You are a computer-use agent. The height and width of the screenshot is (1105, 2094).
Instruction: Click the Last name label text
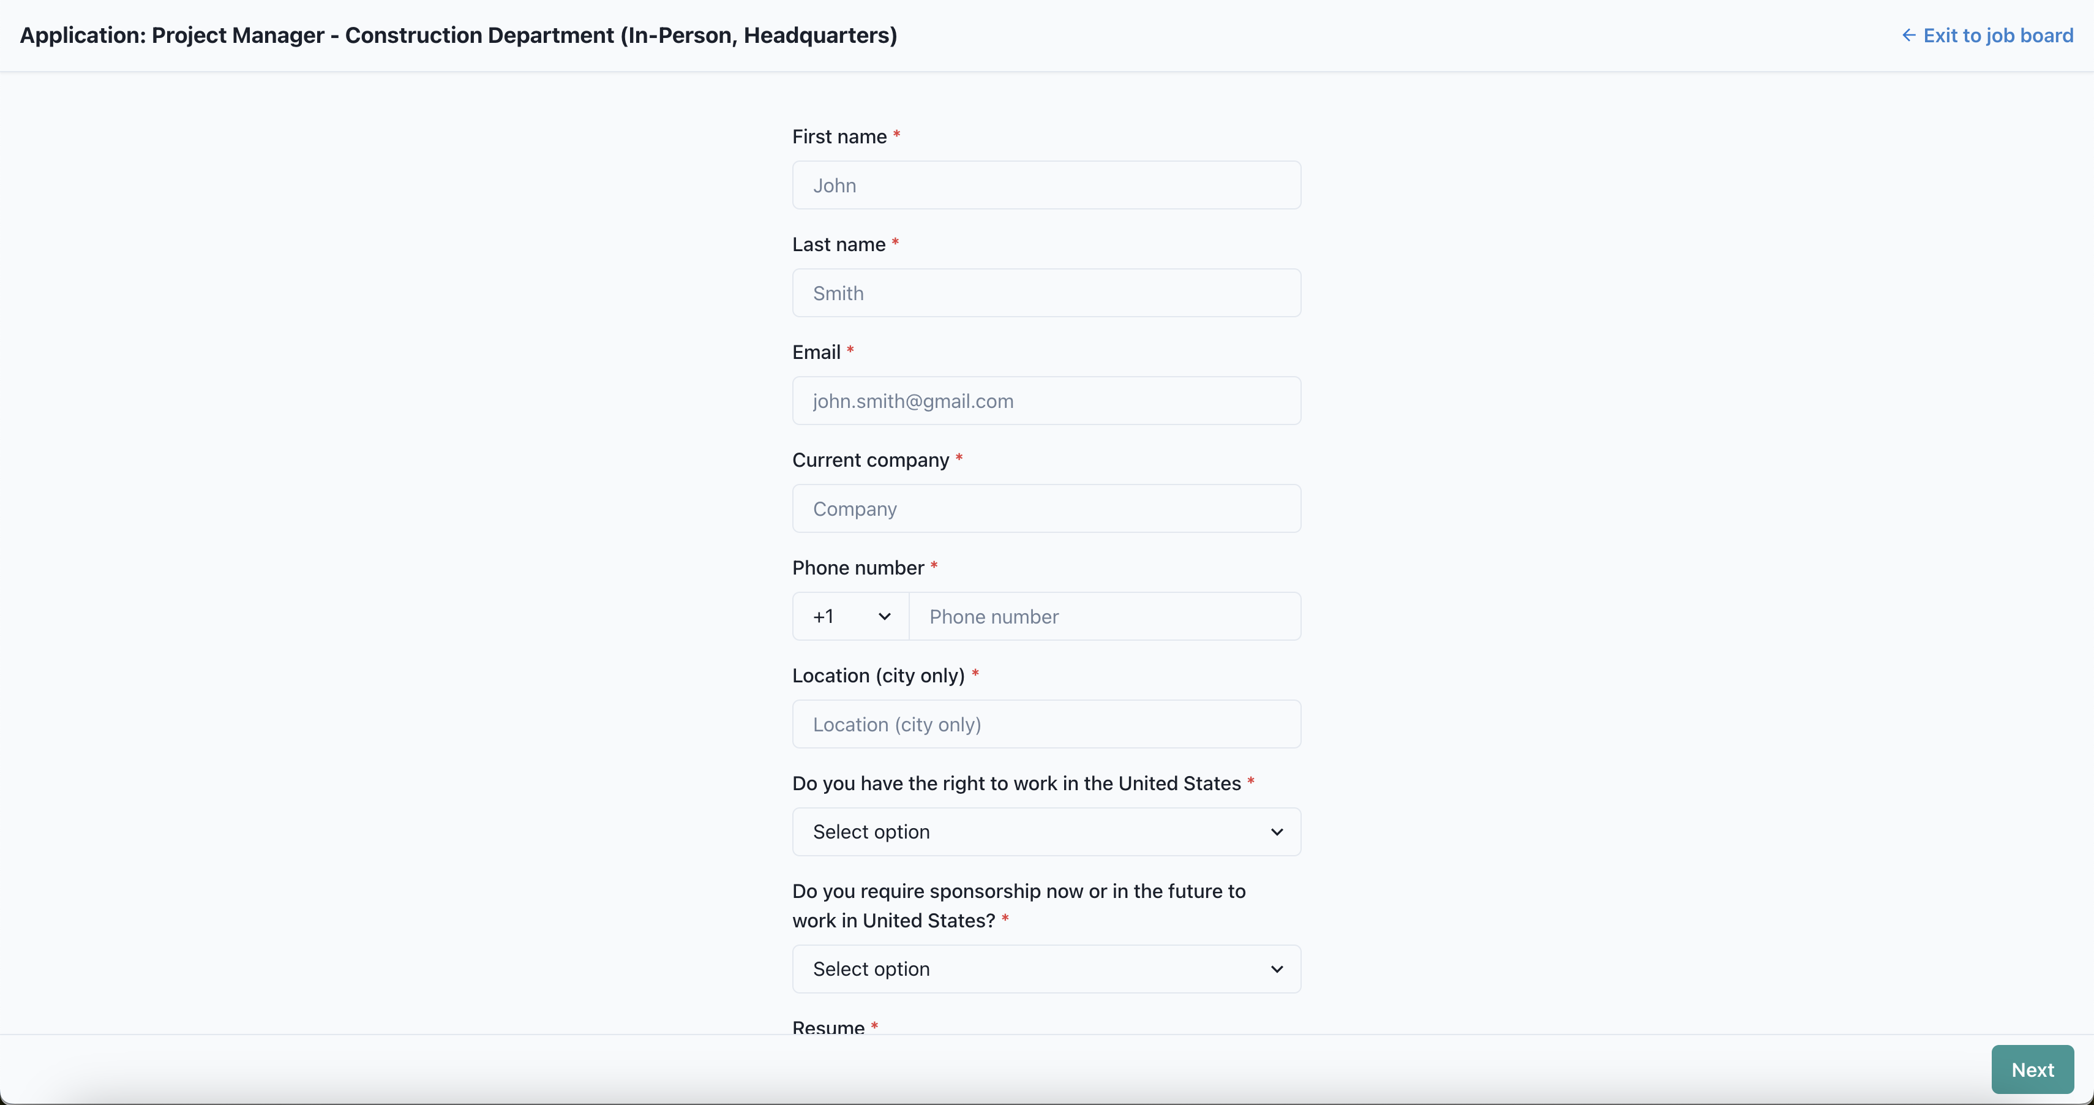coord(838,245)
